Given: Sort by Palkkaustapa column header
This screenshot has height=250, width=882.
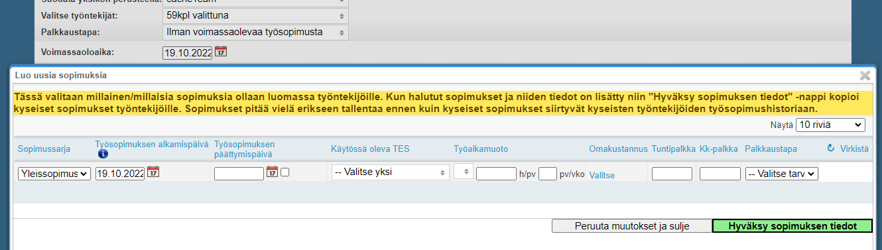Looking at the screenshot, I should coord(771,149).
